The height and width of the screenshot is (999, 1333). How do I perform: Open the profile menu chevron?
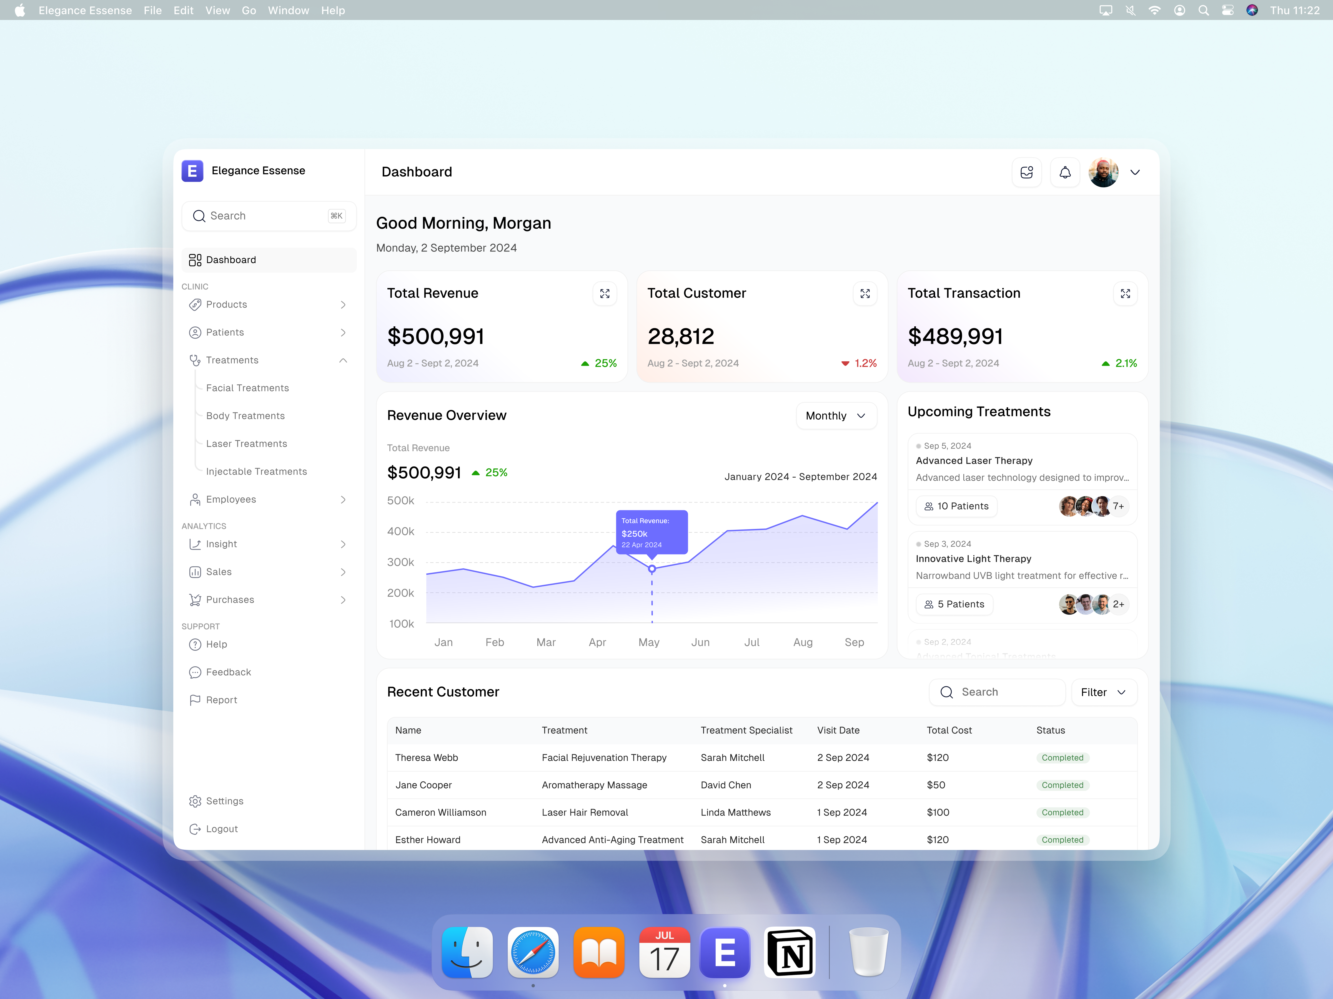(x=1135, y=173)
